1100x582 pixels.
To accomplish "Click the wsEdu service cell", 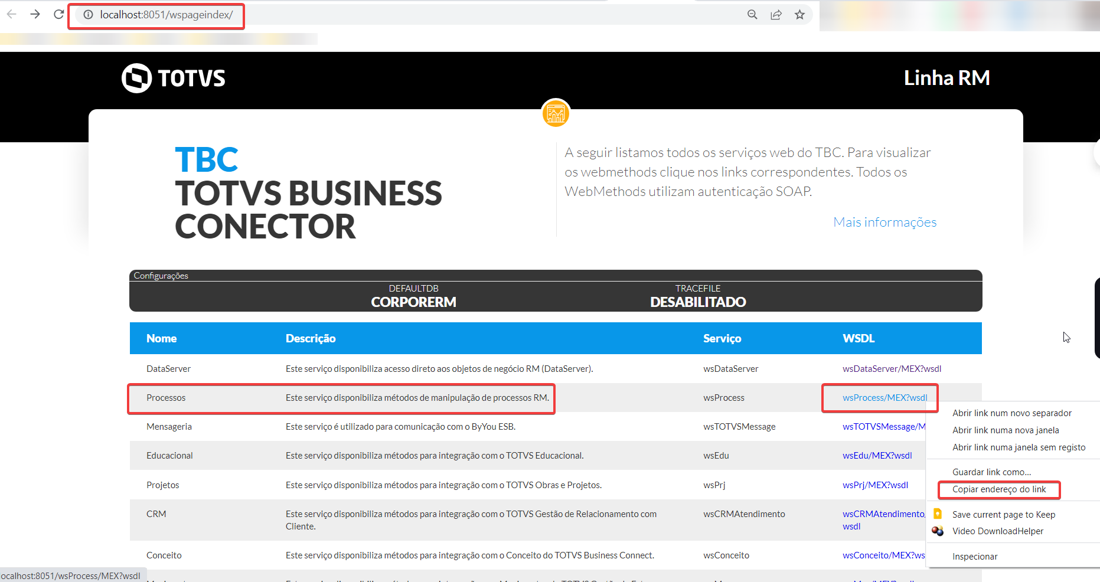I will [716, 455].
